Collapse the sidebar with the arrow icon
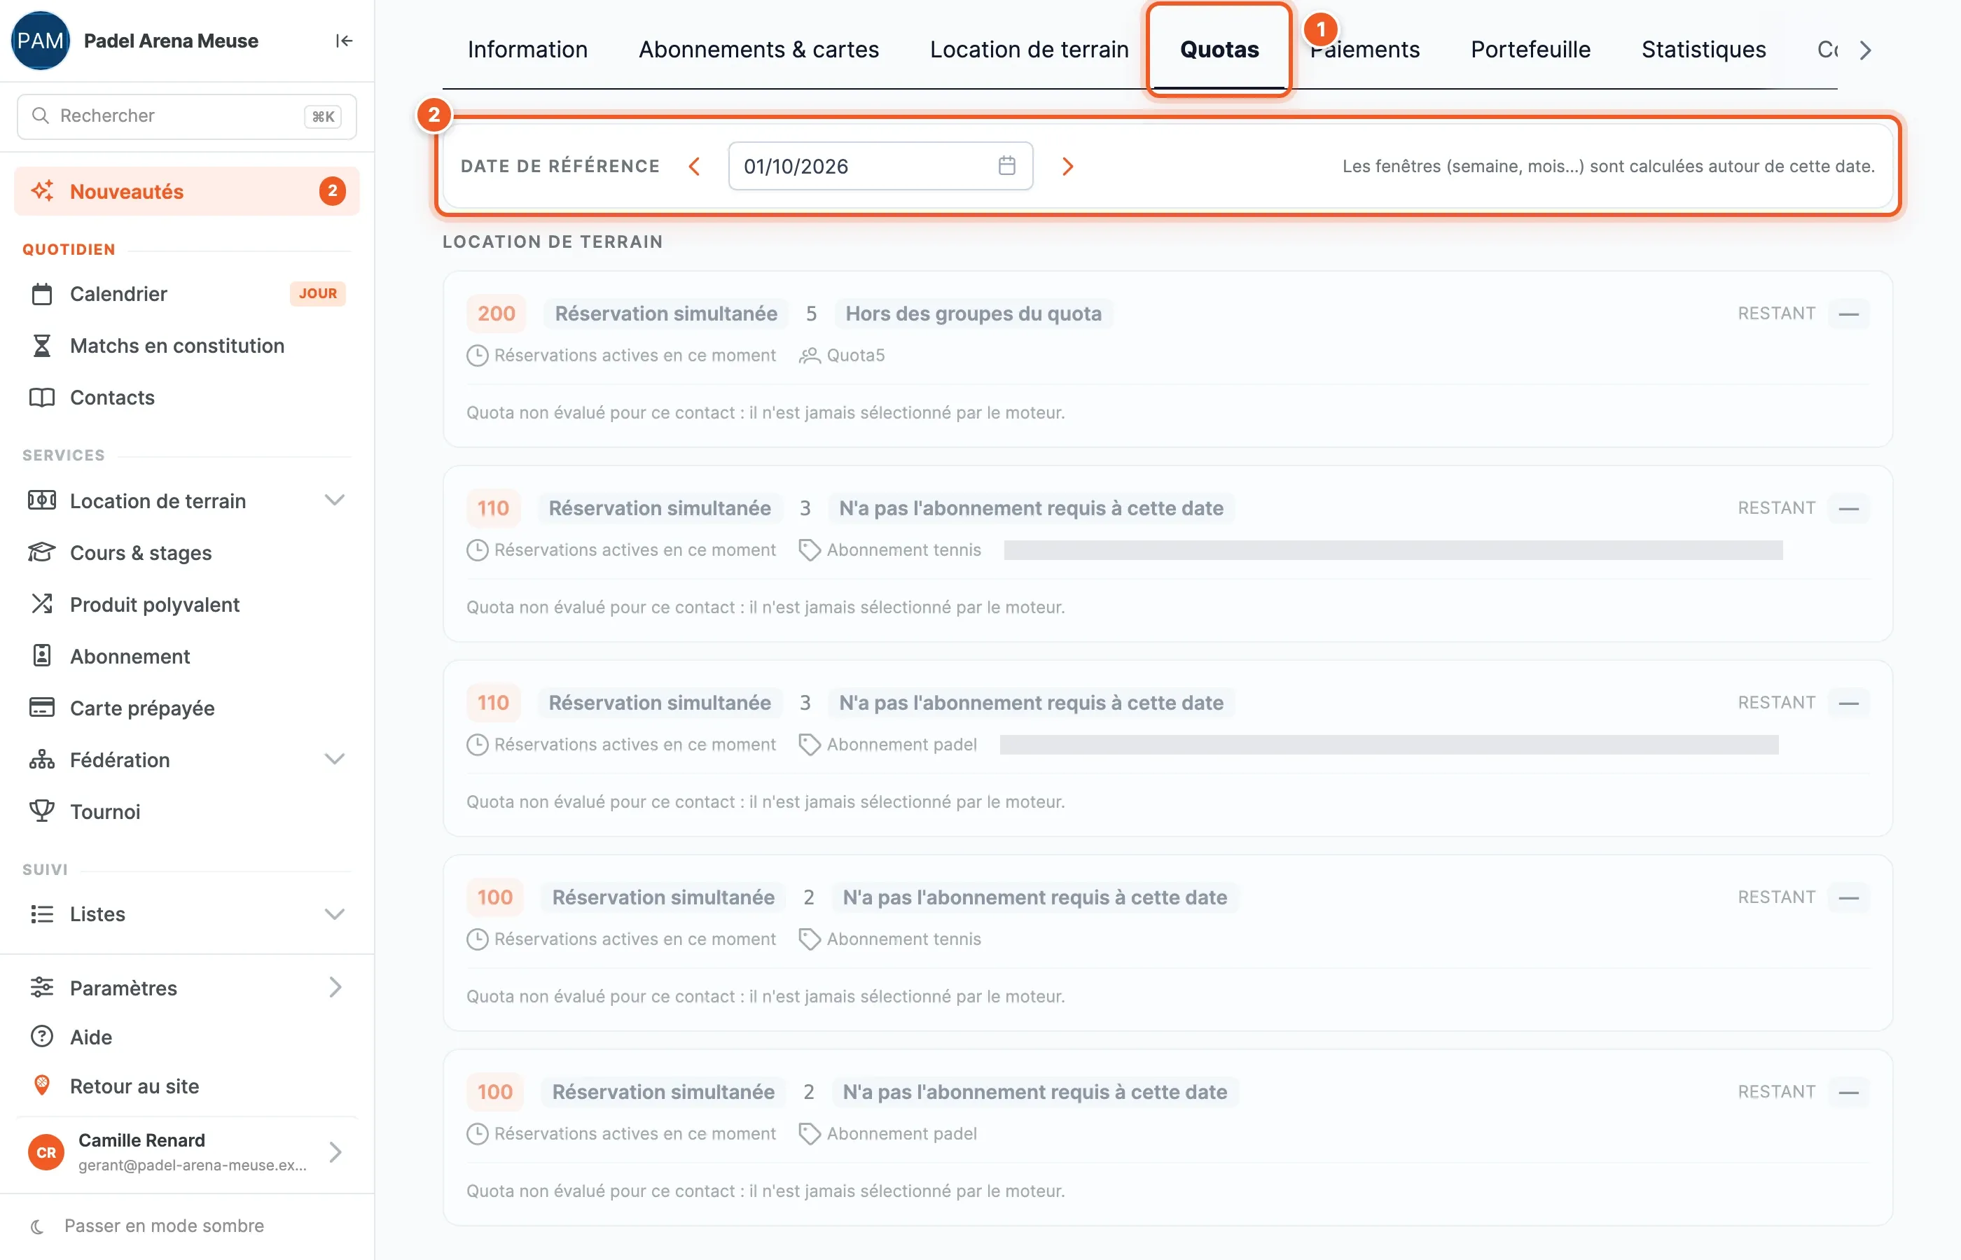Image resolution: width=1961 pixels, height=1260 pixels. [344, 41]
